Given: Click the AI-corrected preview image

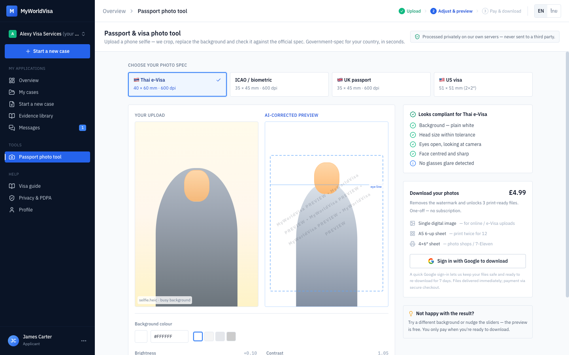Looking at the screenshot, I should click(326, 214).
